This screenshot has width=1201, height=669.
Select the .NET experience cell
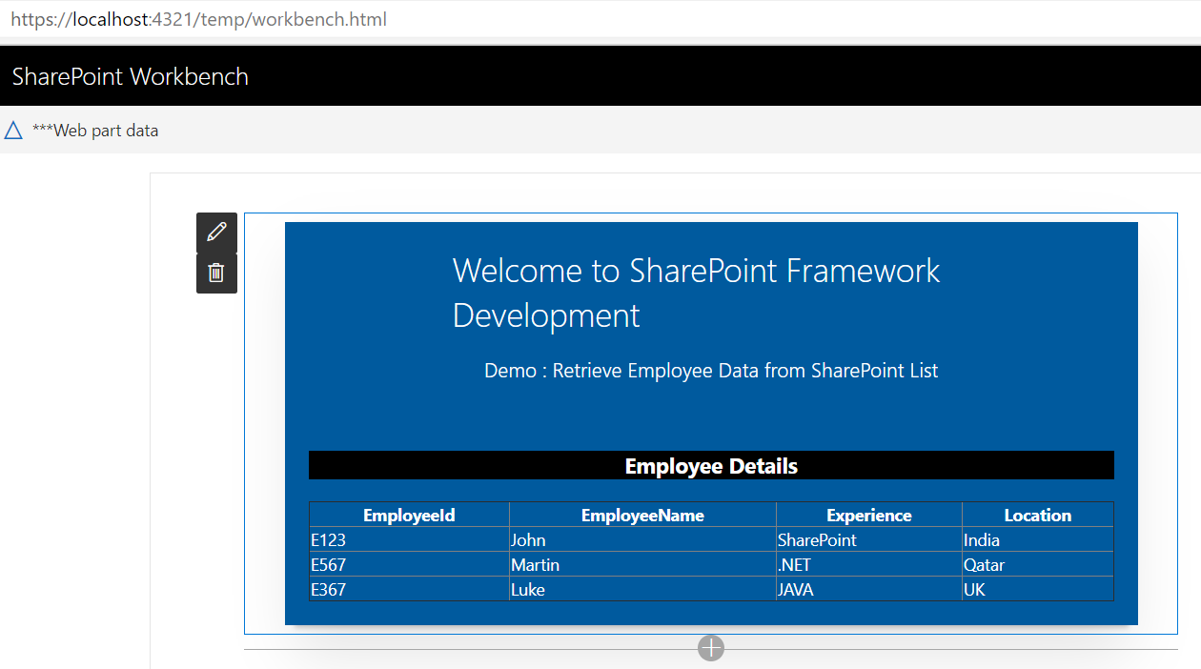click(x=869, y=564)
